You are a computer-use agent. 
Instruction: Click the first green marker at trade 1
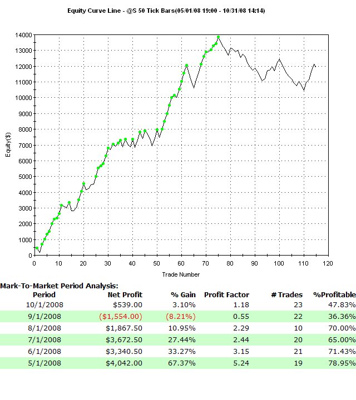[x=37, y=248]
